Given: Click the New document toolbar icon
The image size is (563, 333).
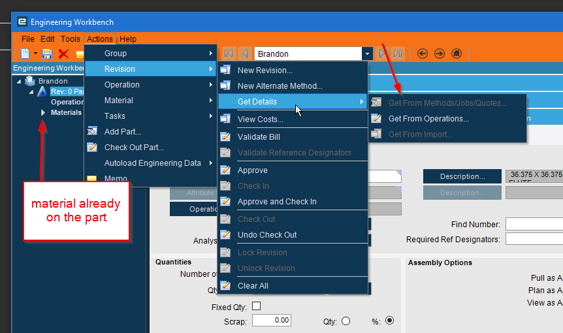Looking at the screenshot, I should tap(25, 54).
